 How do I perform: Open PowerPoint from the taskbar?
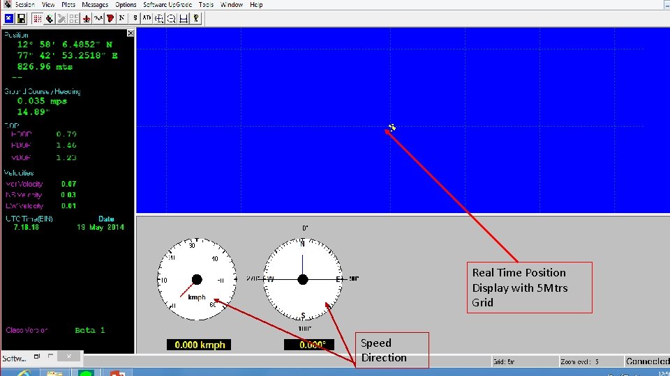(x=117, y=373)
